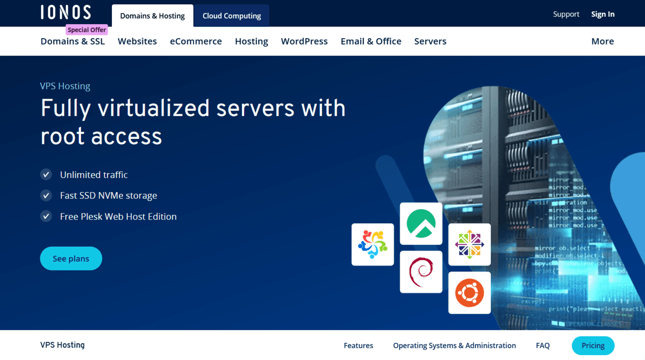
Task: Open the WordPress menu
Action: [x=304, y=41]
